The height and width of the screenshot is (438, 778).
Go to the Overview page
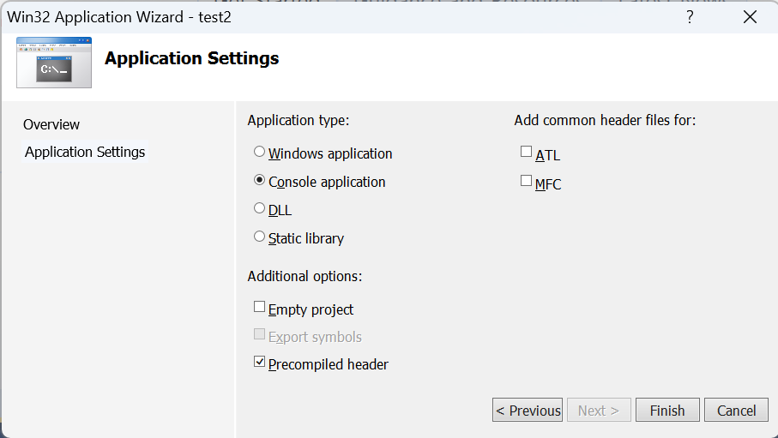coord(51,124)
